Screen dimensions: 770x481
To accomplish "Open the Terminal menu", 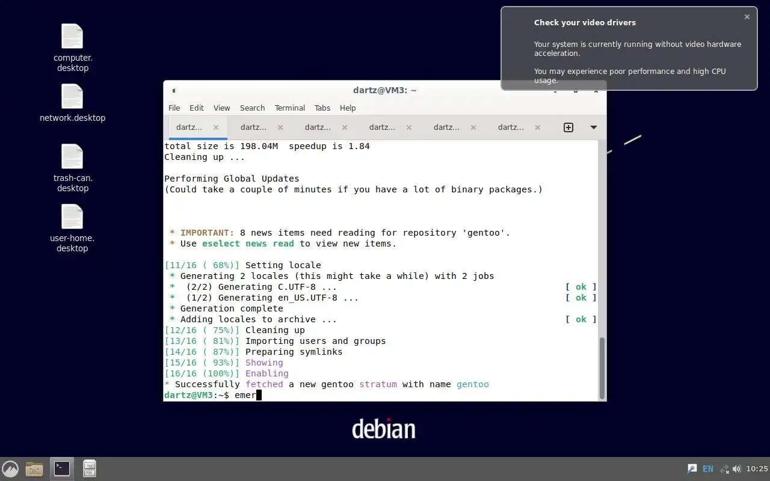I will pos(290,108).
